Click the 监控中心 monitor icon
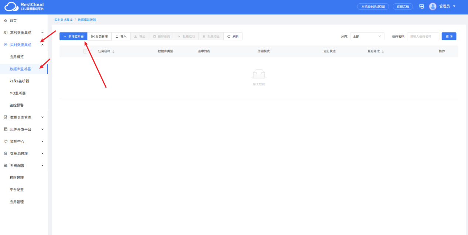Image resolution: width=468 pixels, height=235 pixels. (6, 142)
